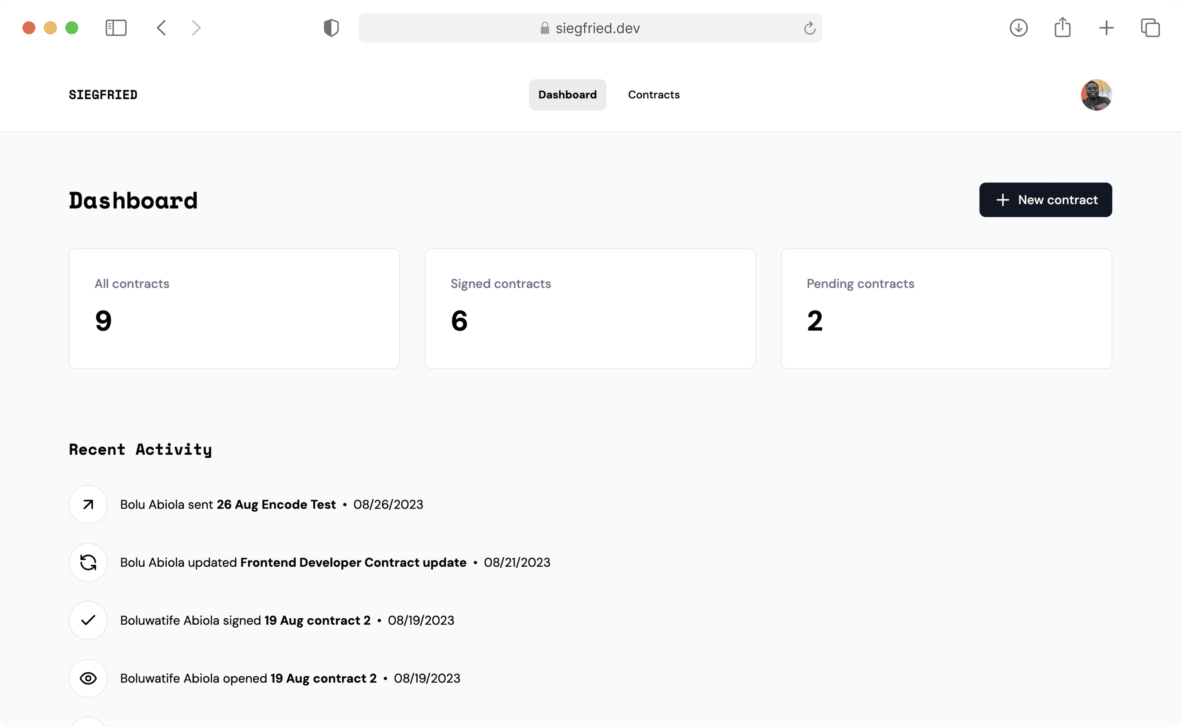The height and width of the screenshot is (727, 1181).
Task: Click the update icon next to Frontend Developer Contract
Action: [88, 562]
